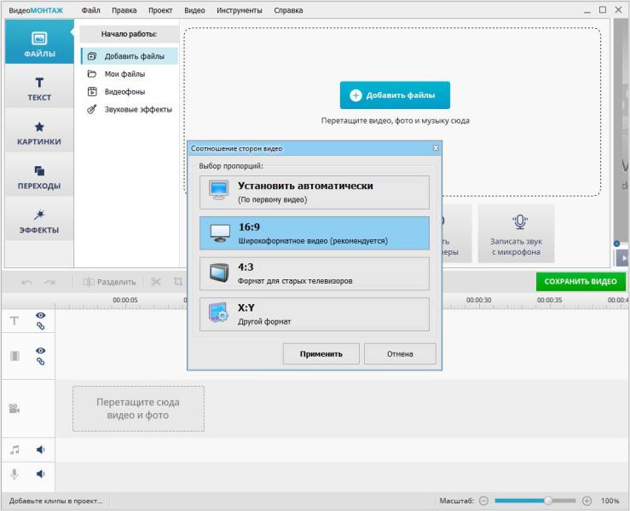Toggle text track visibility eye
The height and width of the screenshot is (511, 630).
(41, 315)
